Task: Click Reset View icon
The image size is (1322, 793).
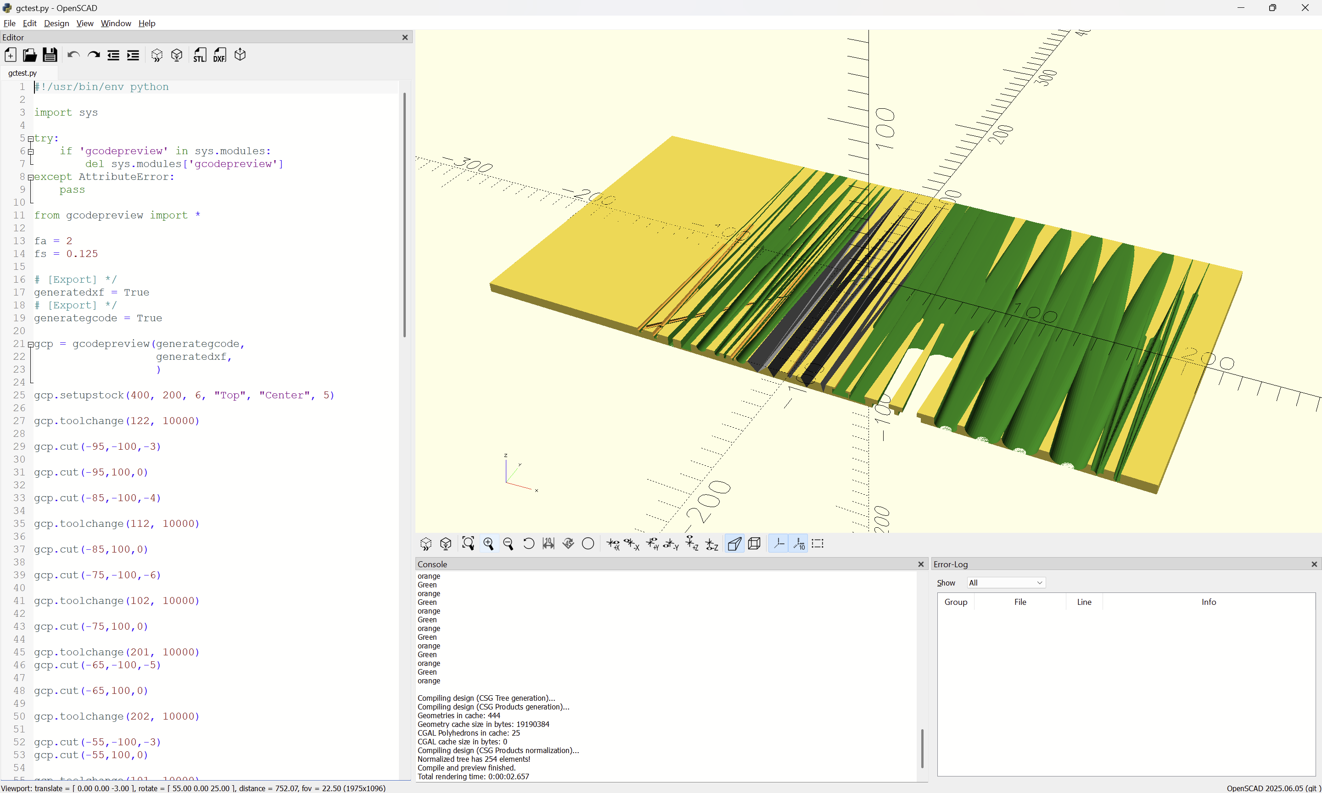Action: tap(528, 543)
